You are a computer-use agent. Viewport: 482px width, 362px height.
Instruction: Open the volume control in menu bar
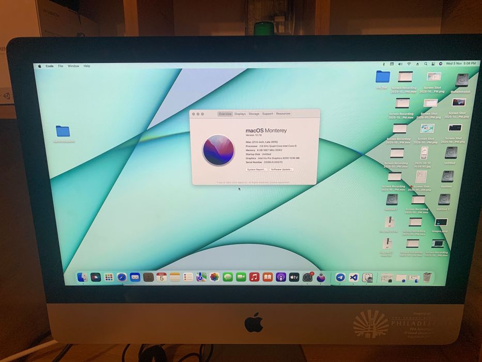pos(400,64)
